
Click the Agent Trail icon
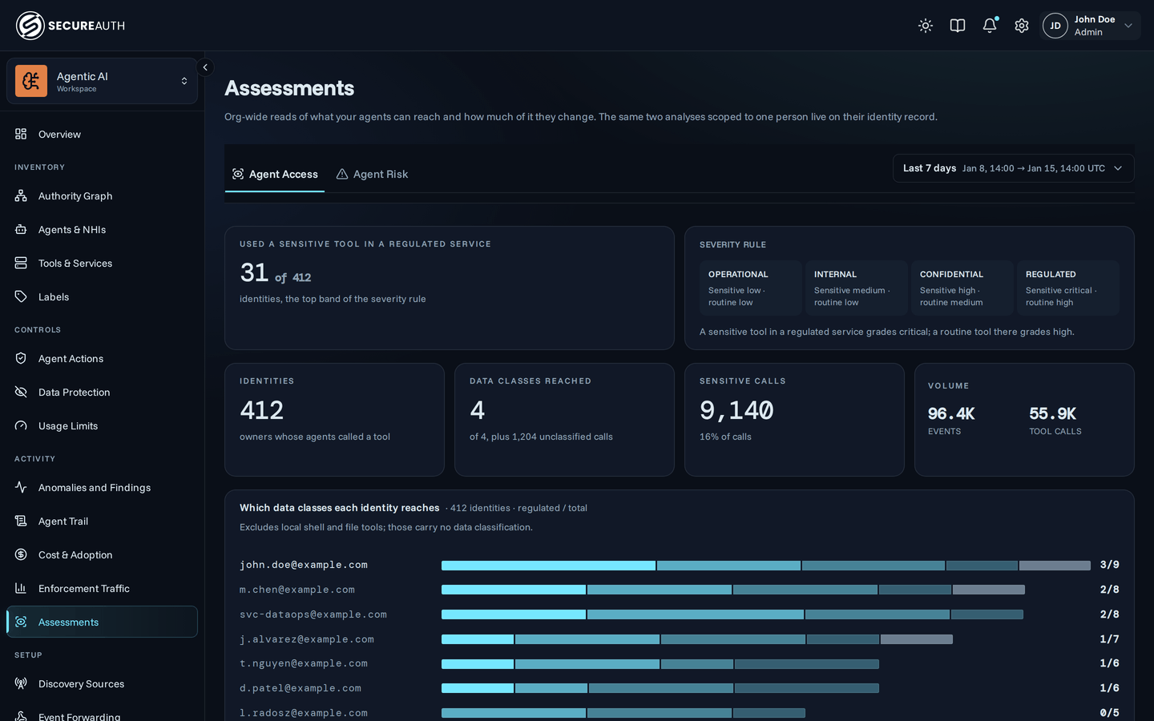pos(21,521)
